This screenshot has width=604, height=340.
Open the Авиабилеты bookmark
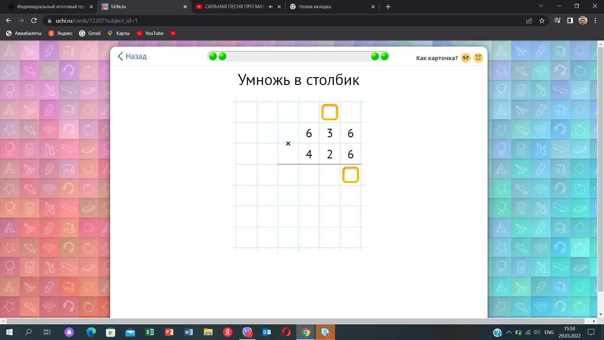(24, 33)
